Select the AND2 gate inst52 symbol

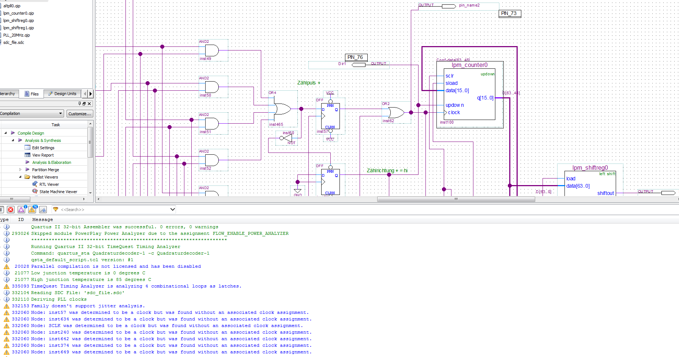coord(212,160)
